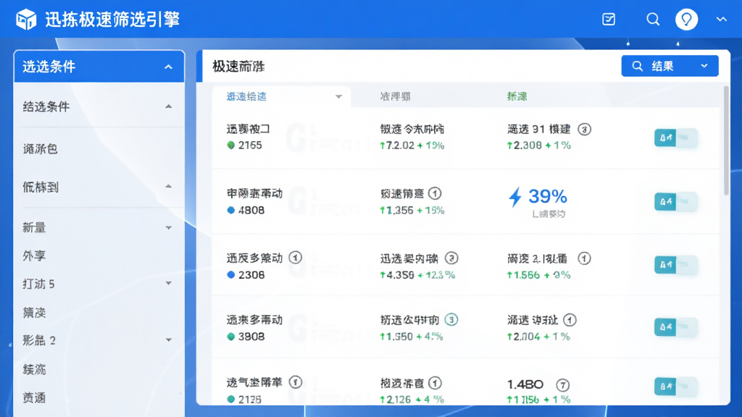Click the lightning bolt icon beside 39%
The image size is (742, 417).
(x=515, y=197)
